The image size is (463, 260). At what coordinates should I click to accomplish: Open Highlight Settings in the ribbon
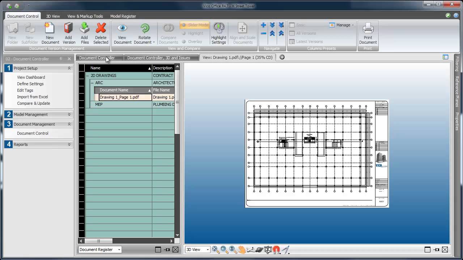219,33
